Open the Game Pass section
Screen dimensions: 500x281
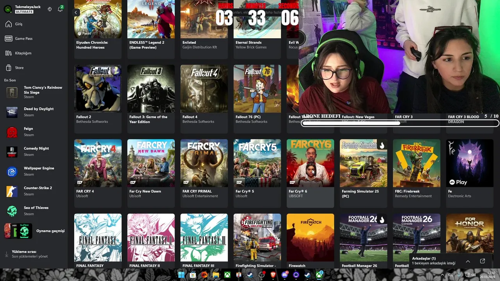click(34, 39)
